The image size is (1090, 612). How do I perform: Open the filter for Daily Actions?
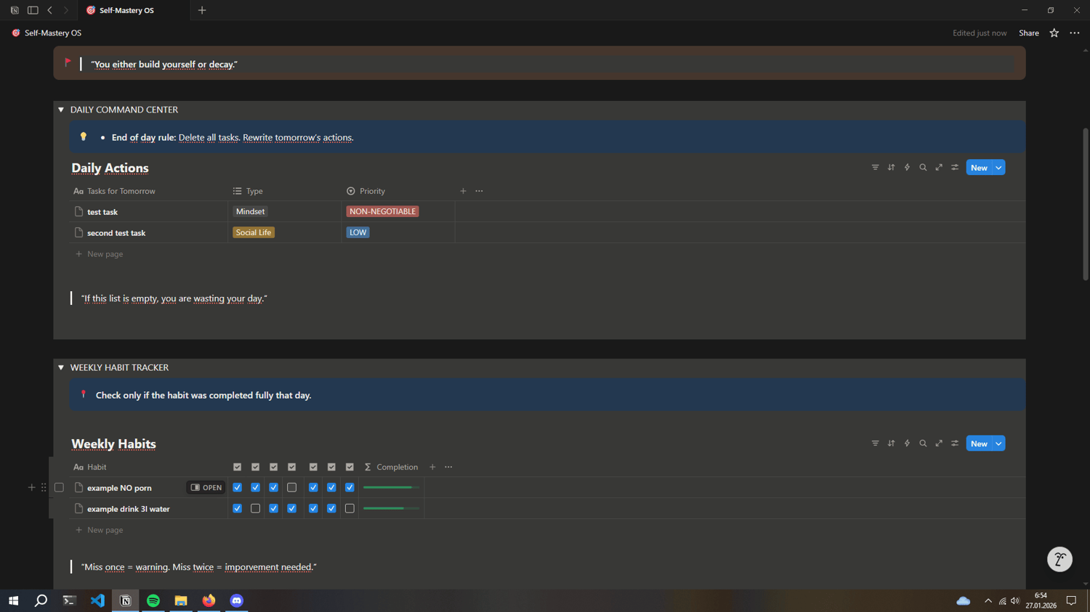point(875,168)
